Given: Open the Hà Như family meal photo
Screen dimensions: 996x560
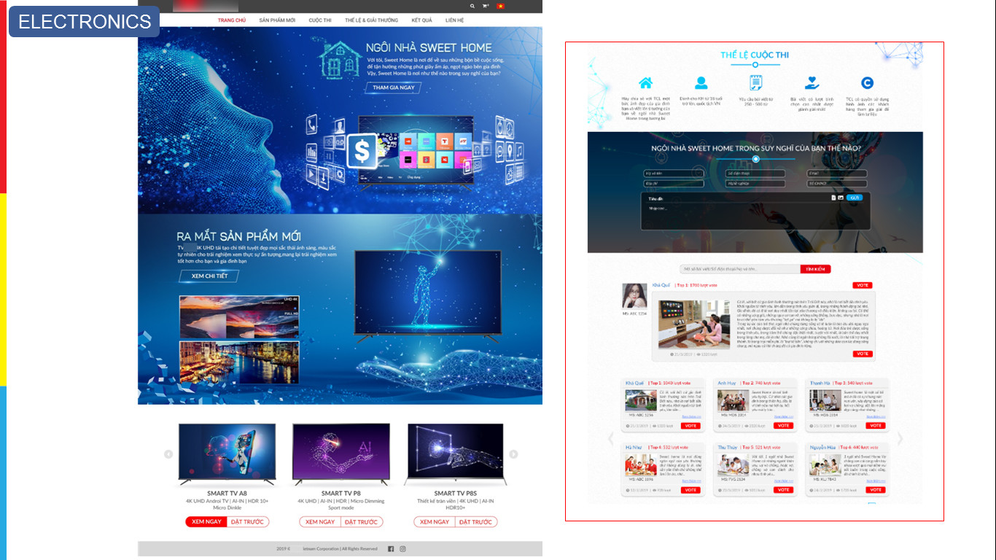Looking at the screenshot, I should click(639, 465).
